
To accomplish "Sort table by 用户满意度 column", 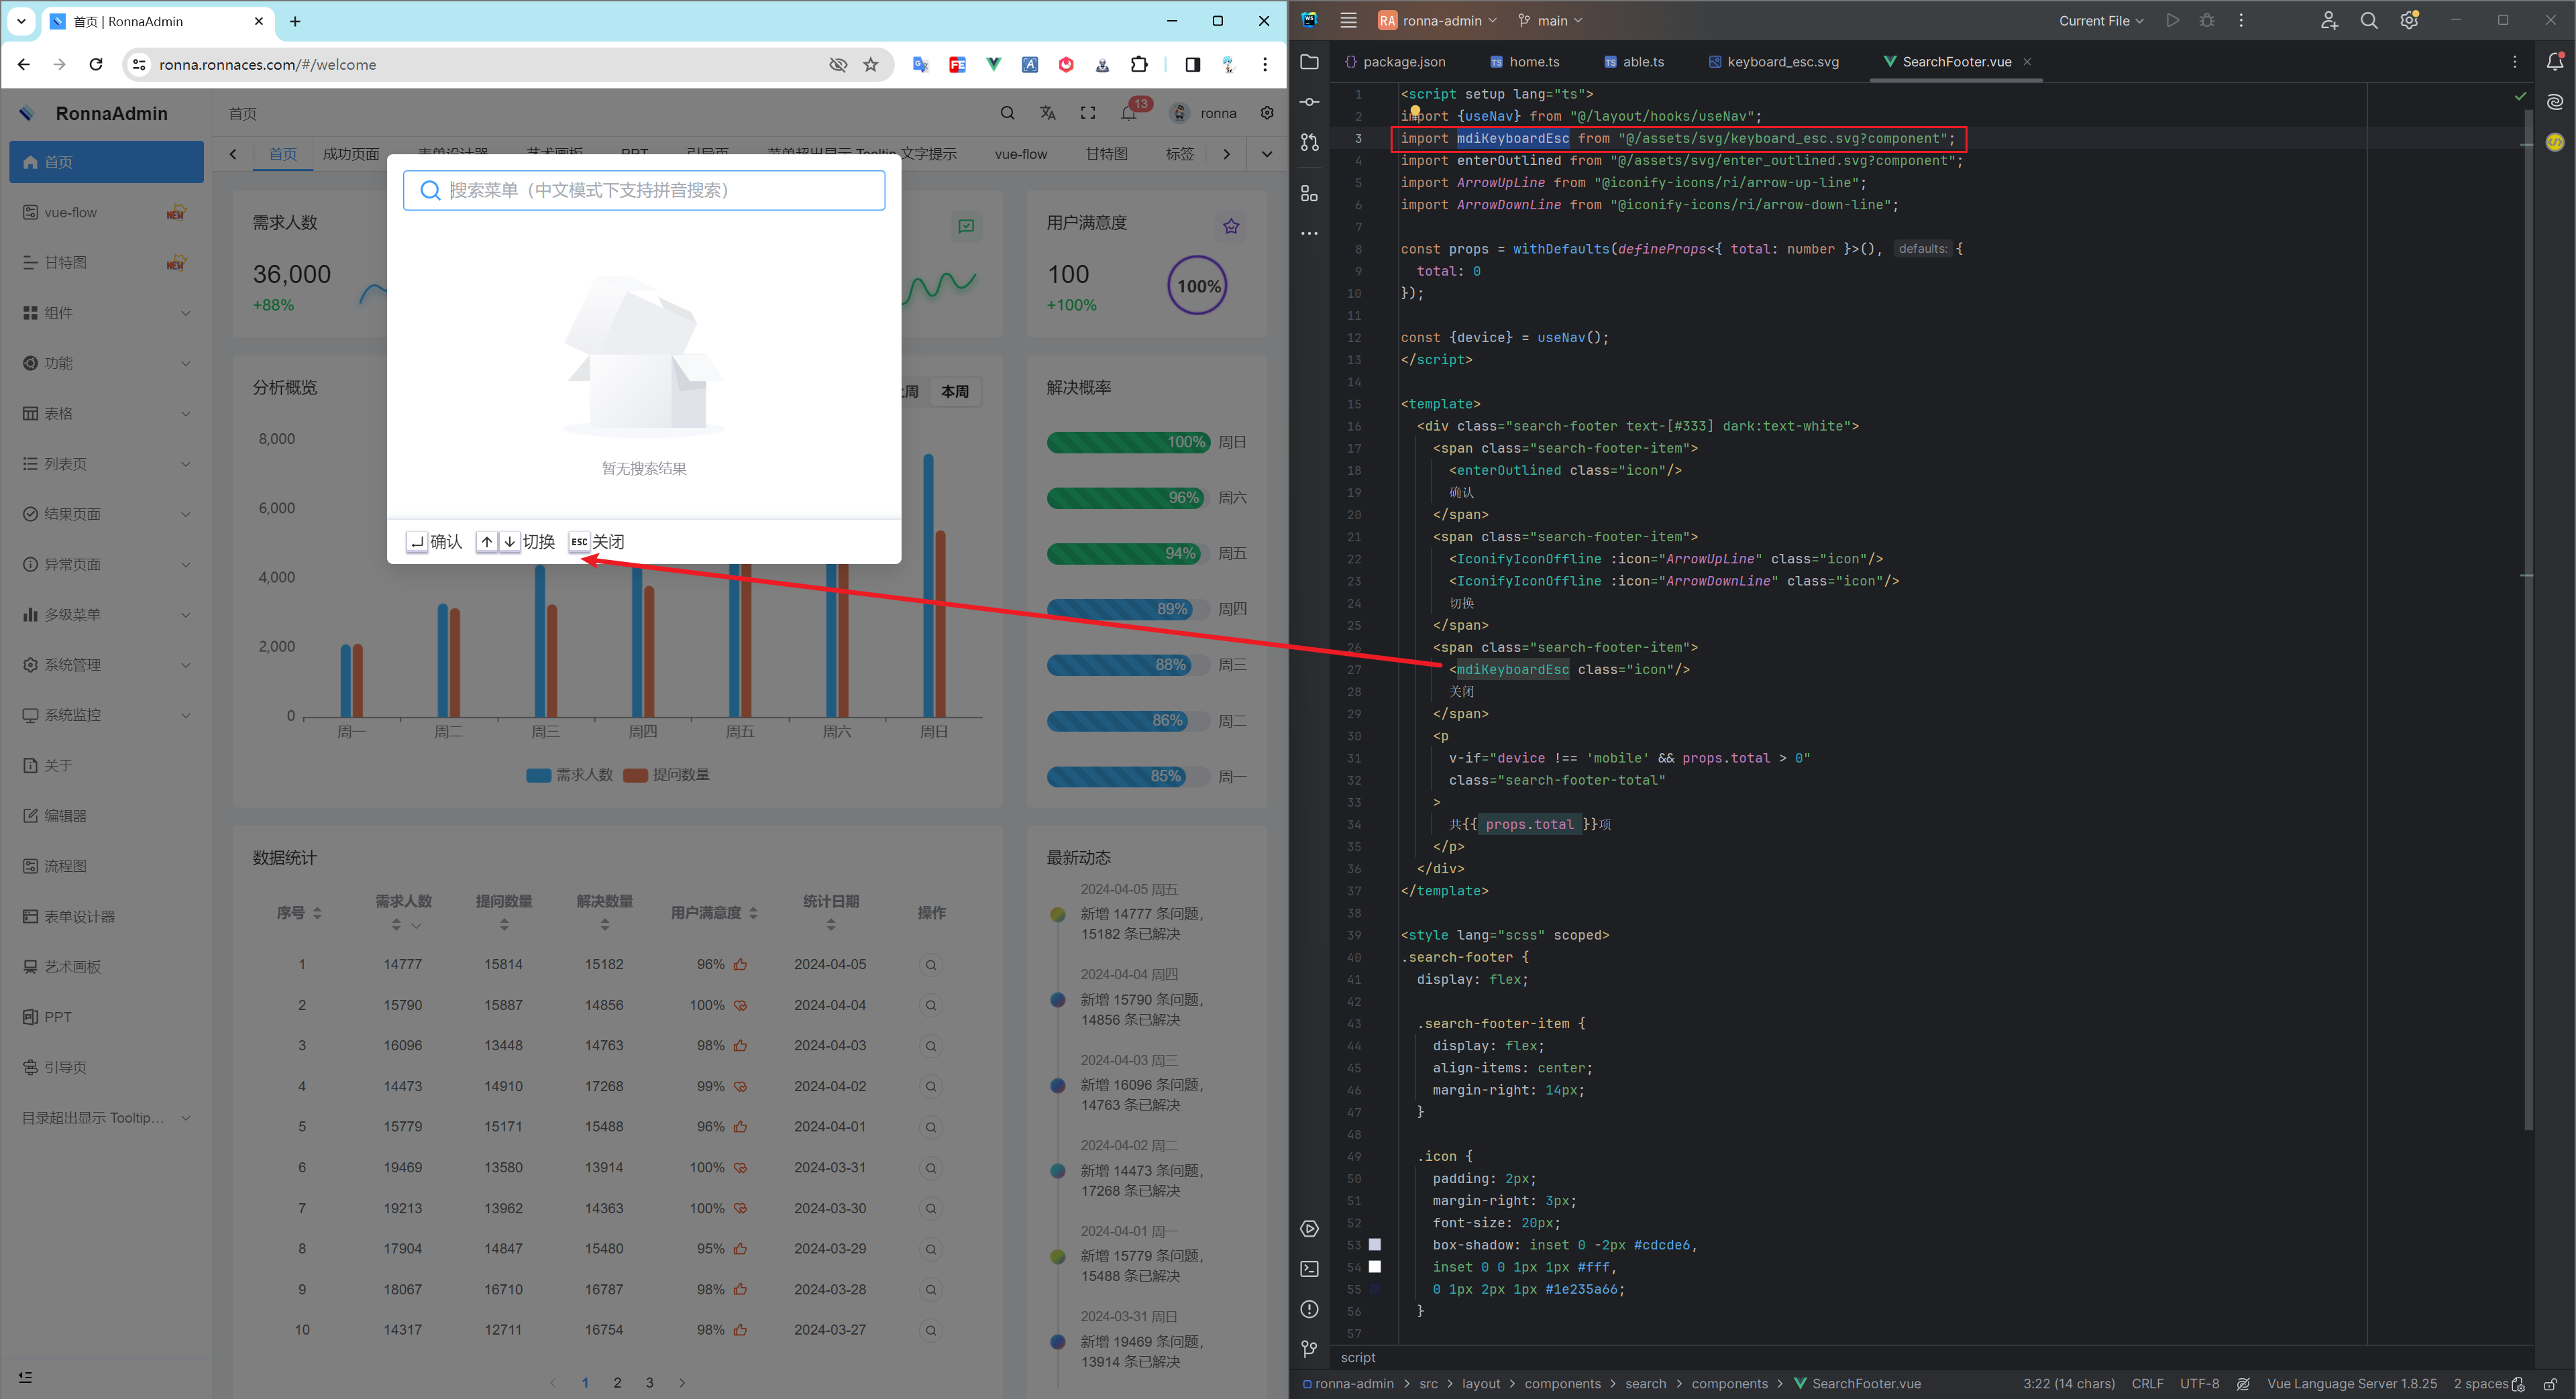I will (753, 913).
